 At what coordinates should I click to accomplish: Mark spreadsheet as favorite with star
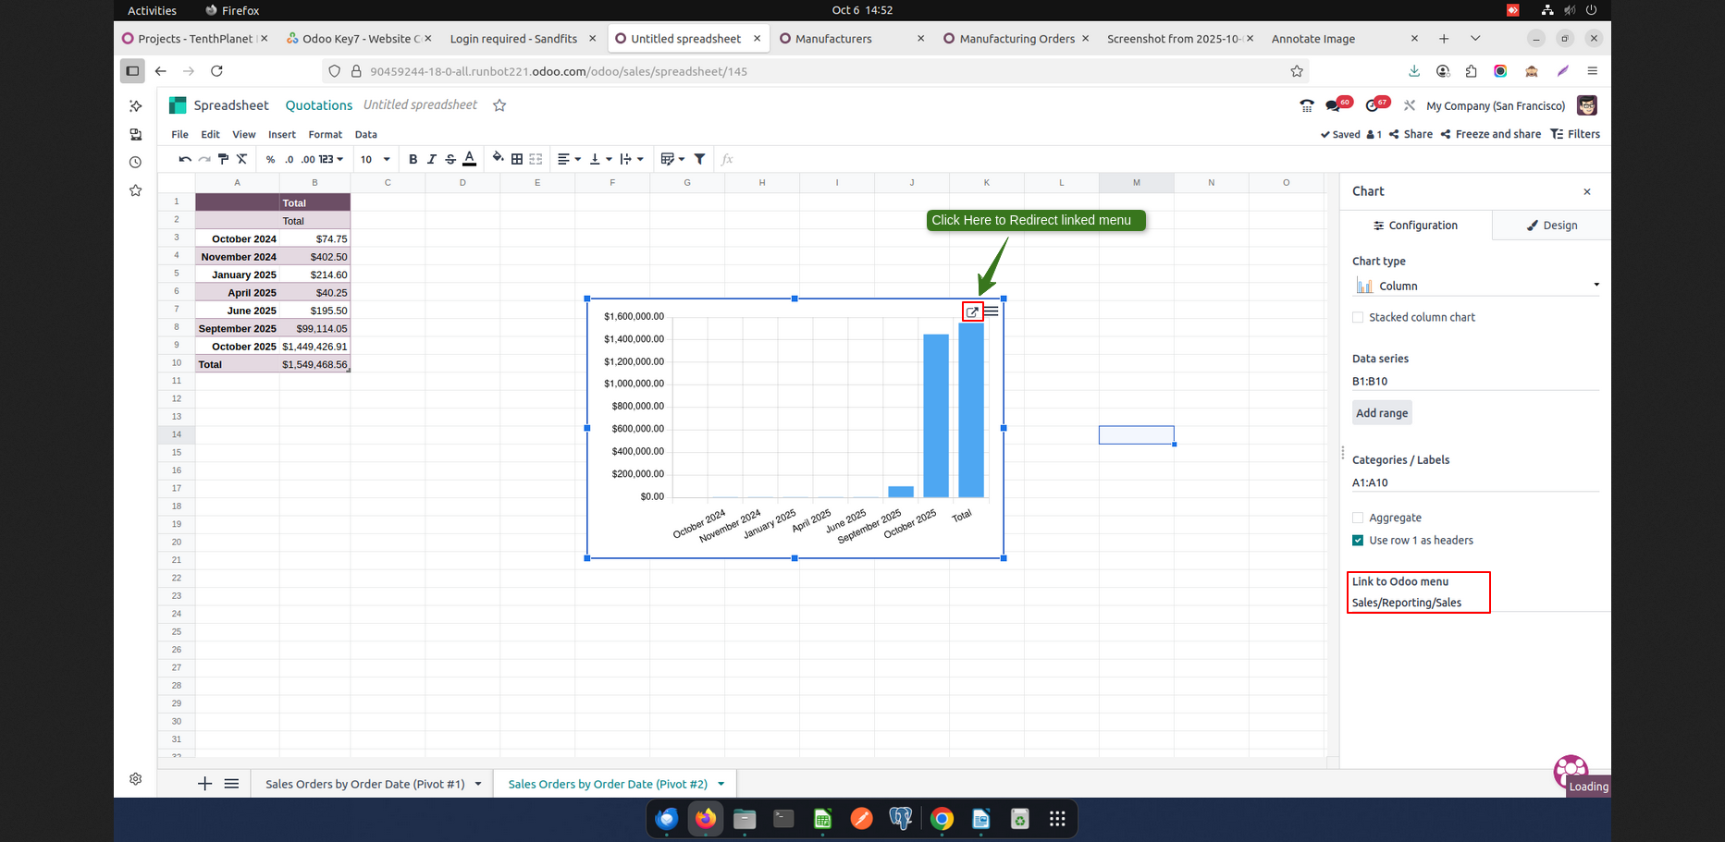tap(499, 105)
